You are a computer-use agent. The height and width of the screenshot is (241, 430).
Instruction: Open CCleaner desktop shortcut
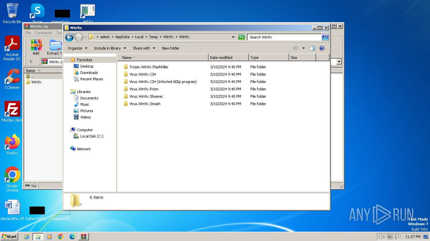(x=12, y=79)
